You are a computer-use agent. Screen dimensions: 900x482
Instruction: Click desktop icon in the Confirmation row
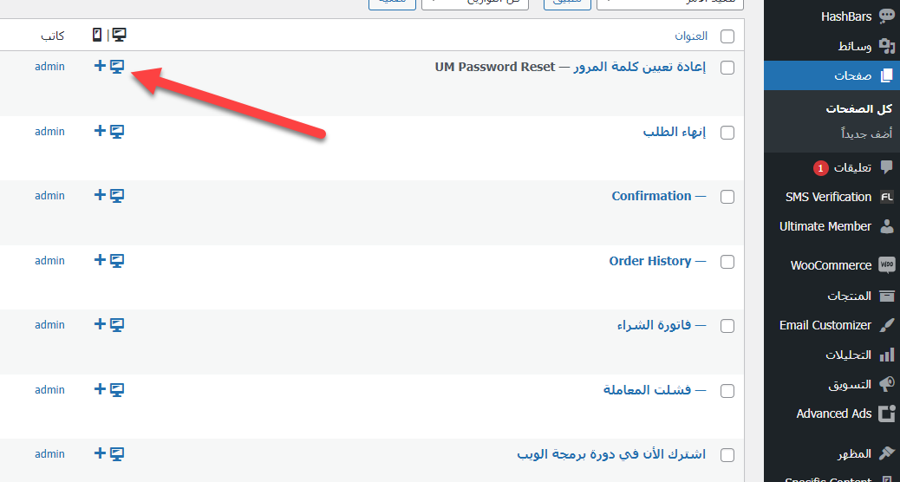(117, 196)
